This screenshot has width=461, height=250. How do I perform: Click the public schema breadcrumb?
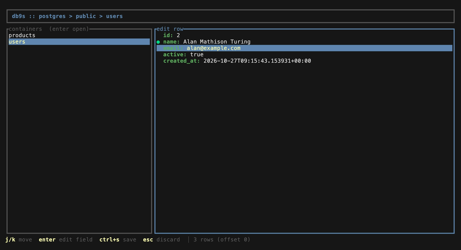pyautogui.click(x=86, y=16)
